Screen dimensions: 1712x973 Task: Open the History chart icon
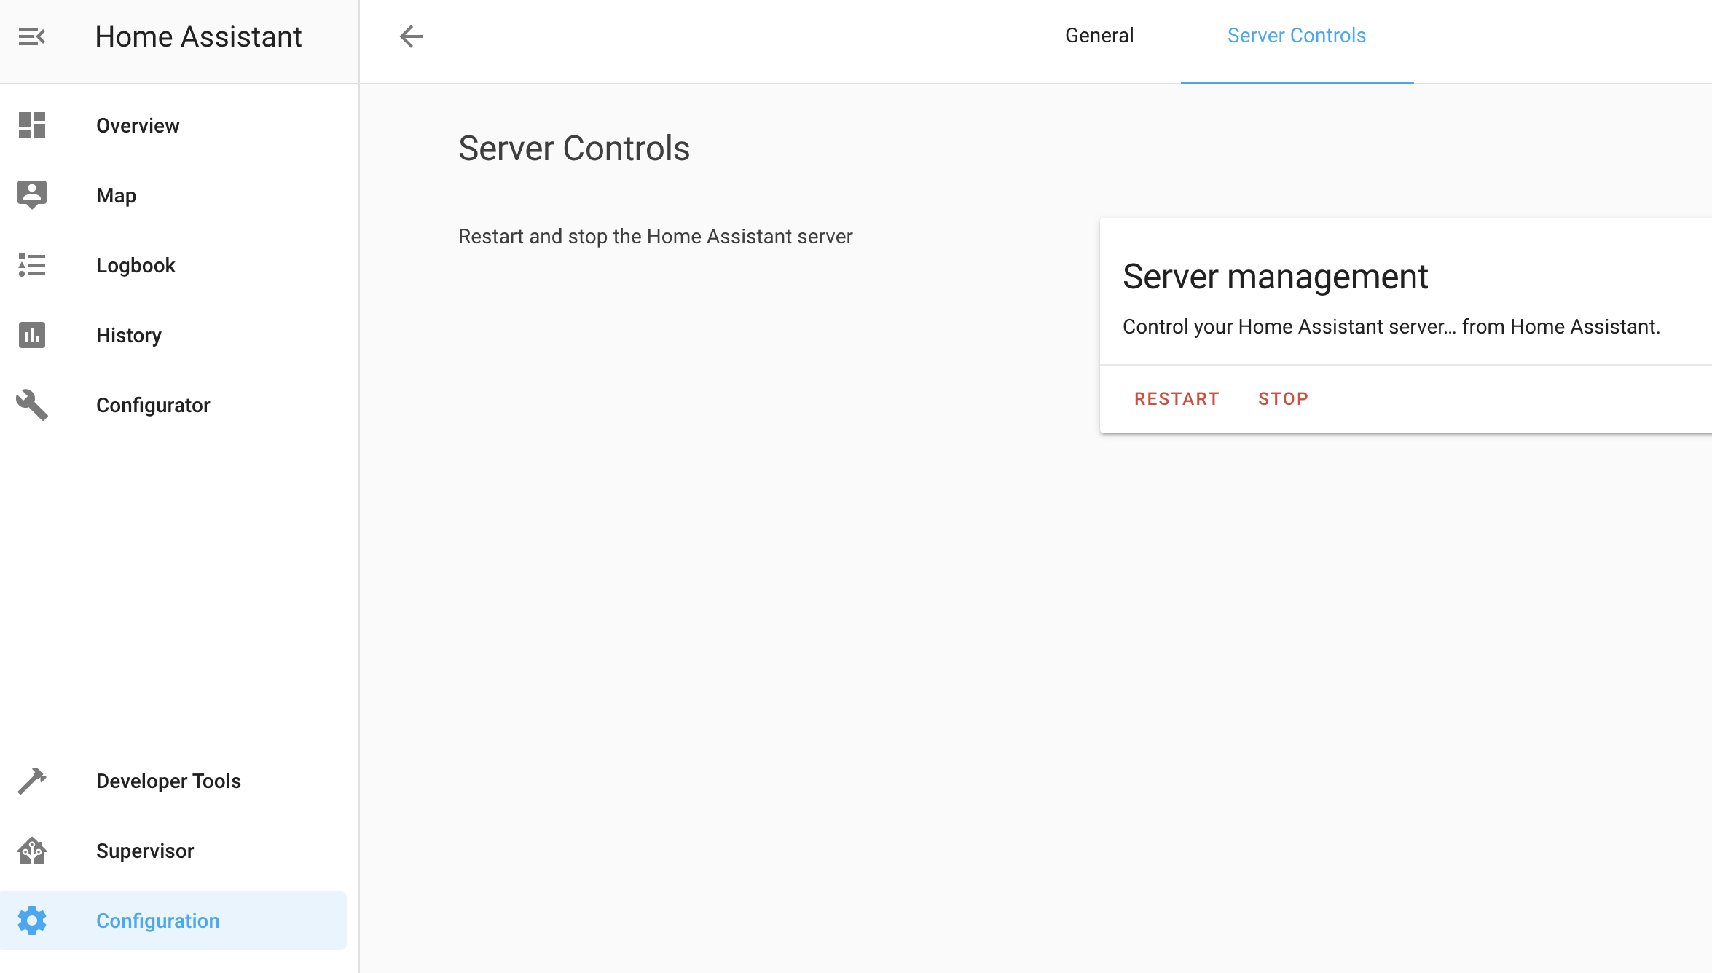click(32, 335)
